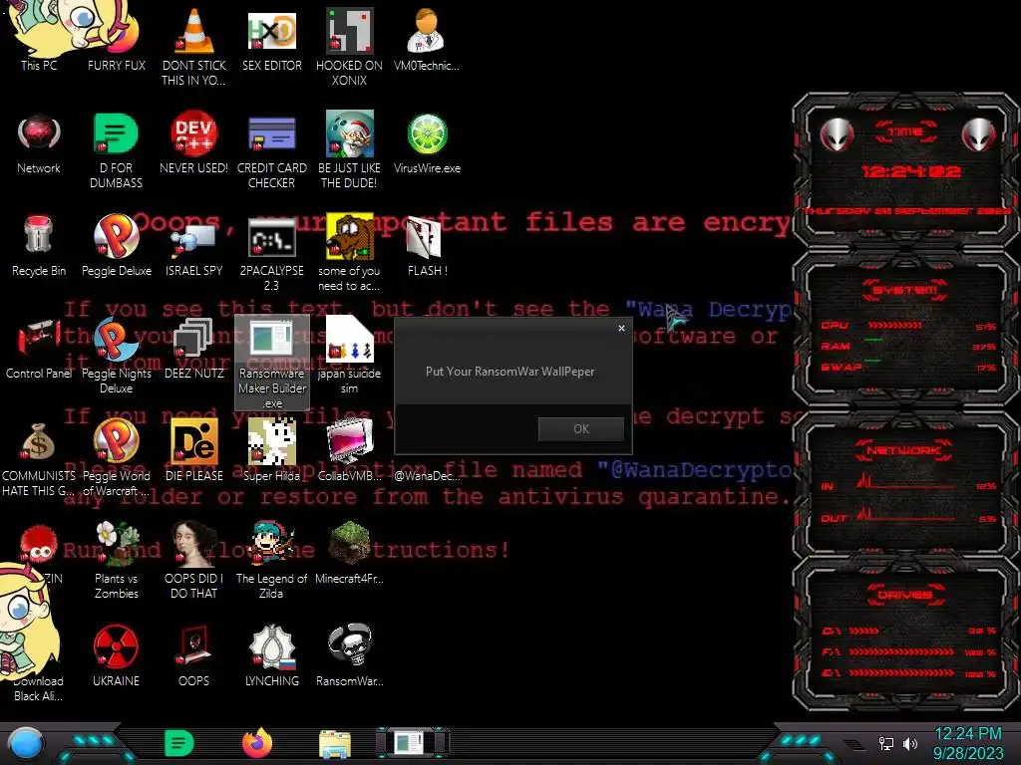Select the FLASH ! desktop icon

427,245
